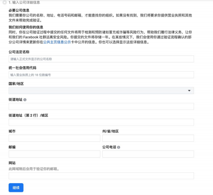Image resolution: width=213 pixels, height=195 pixels.
Task: Click the 必要公司信息 heading text
Action: [x=19, y=10]
